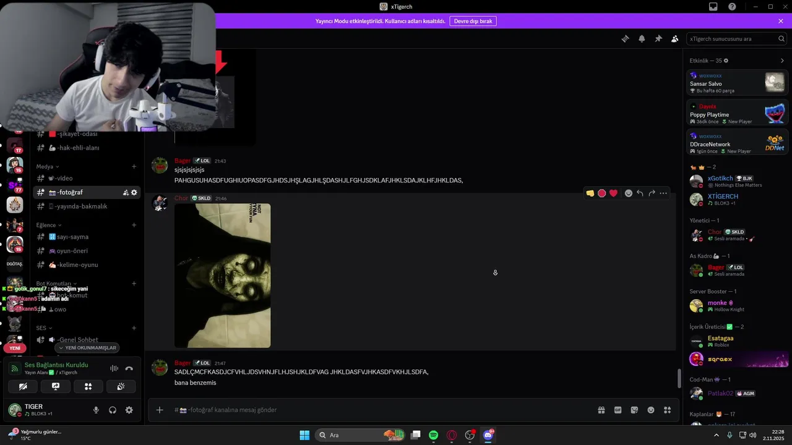Collapse the Bot Komutları category
This screenshot has height=445, width=792.
coord(56,284)
